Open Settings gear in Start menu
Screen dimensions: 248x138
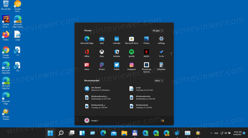point(161,40)
